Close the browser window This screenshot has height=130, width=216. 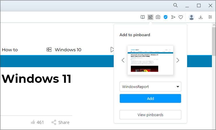[x=210, y=6]
